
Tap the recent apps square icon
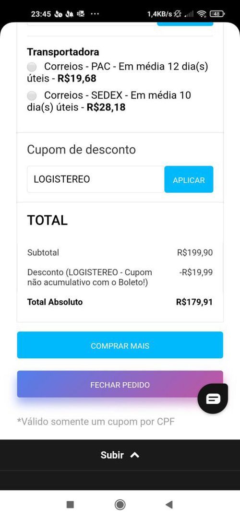pos(70,505)
